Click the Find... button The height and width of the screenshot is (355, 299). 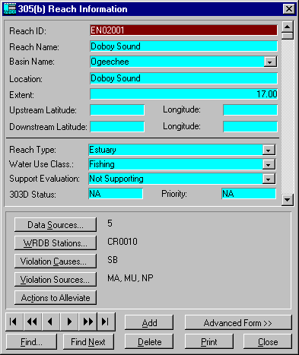(x=31, y=342)
